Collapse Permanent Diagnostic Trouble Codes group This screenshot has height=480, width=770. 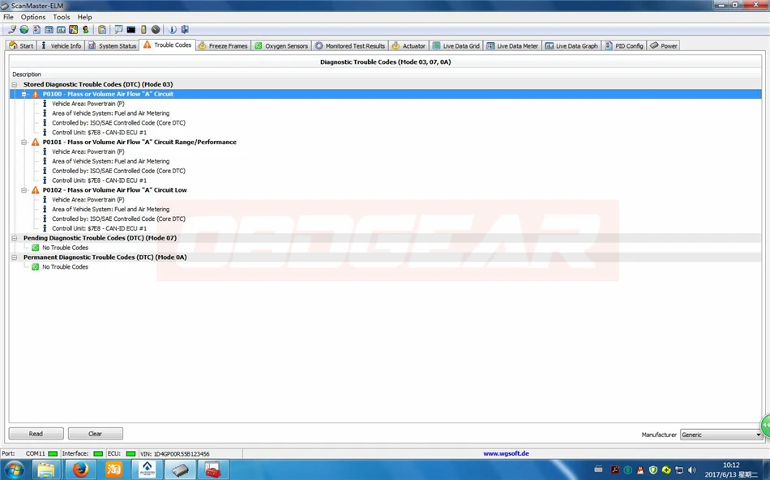pyautogui.click(x=15, y=257)
